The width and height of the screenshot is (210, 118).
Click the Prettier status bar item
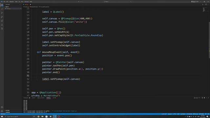click(x=201, y=114)
